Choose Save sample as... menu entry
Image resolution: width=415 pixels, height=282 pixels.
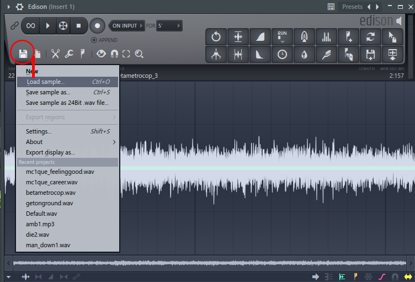pyautogui.click(x=67, y=92)
